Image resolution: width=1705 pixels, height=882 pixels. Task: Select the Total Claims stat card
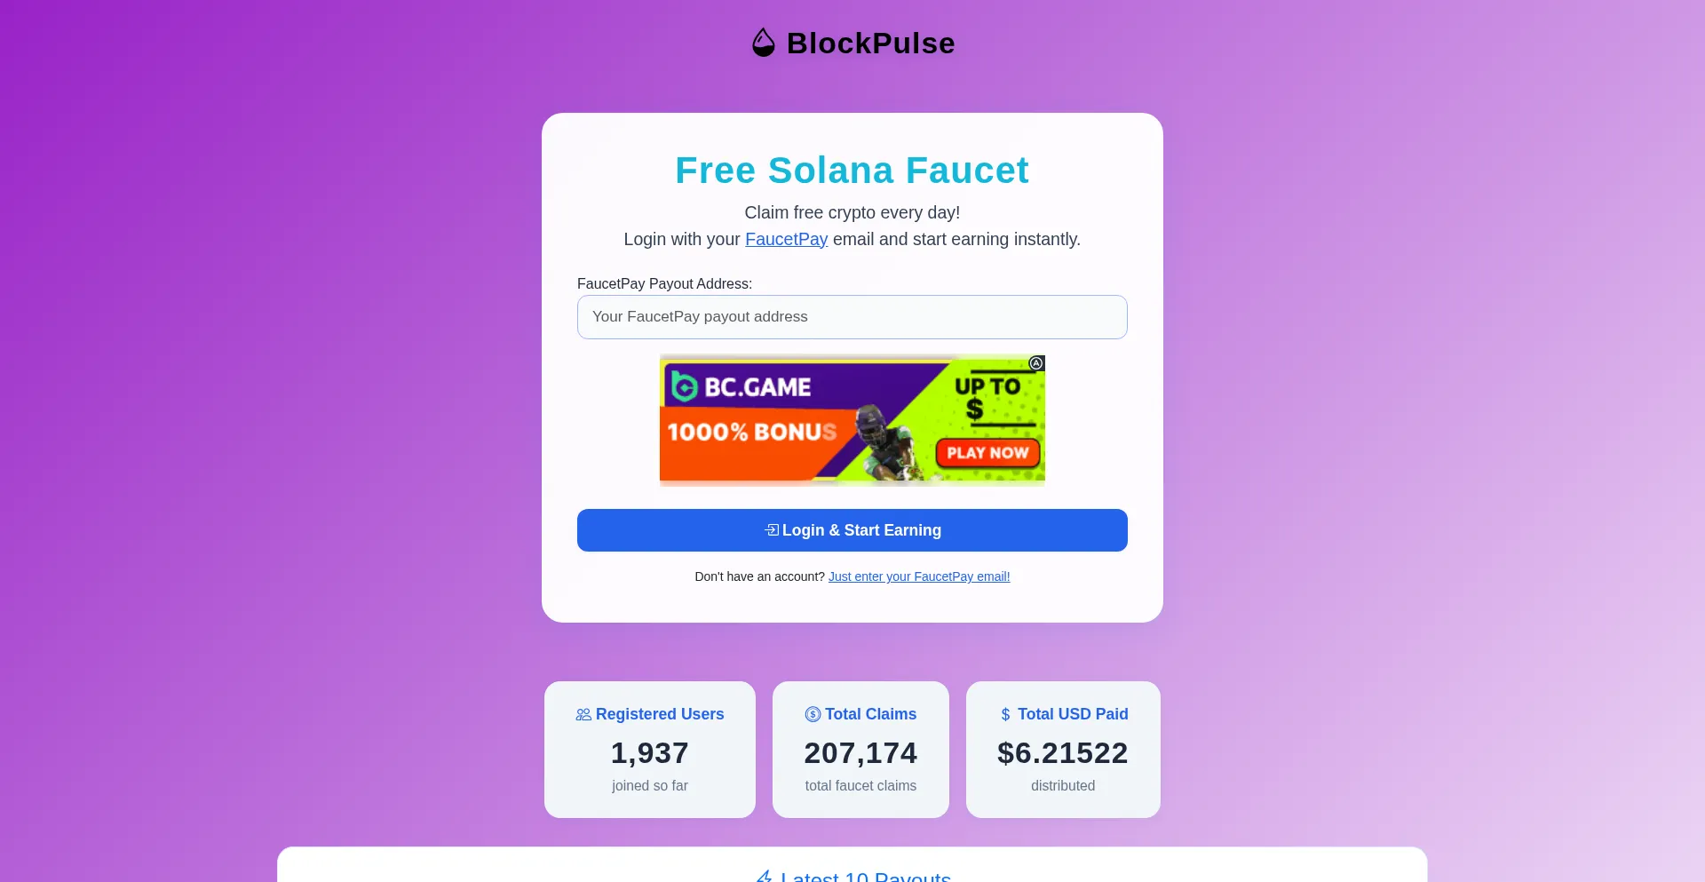click(x=860, y=749)
